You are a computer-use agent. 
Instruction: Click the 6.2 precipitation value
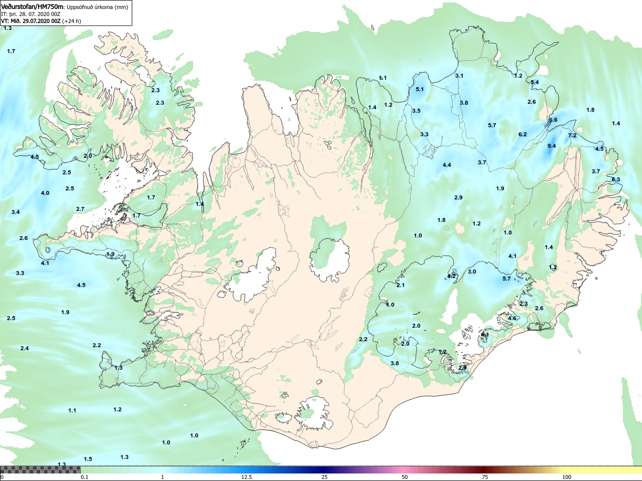523,134
